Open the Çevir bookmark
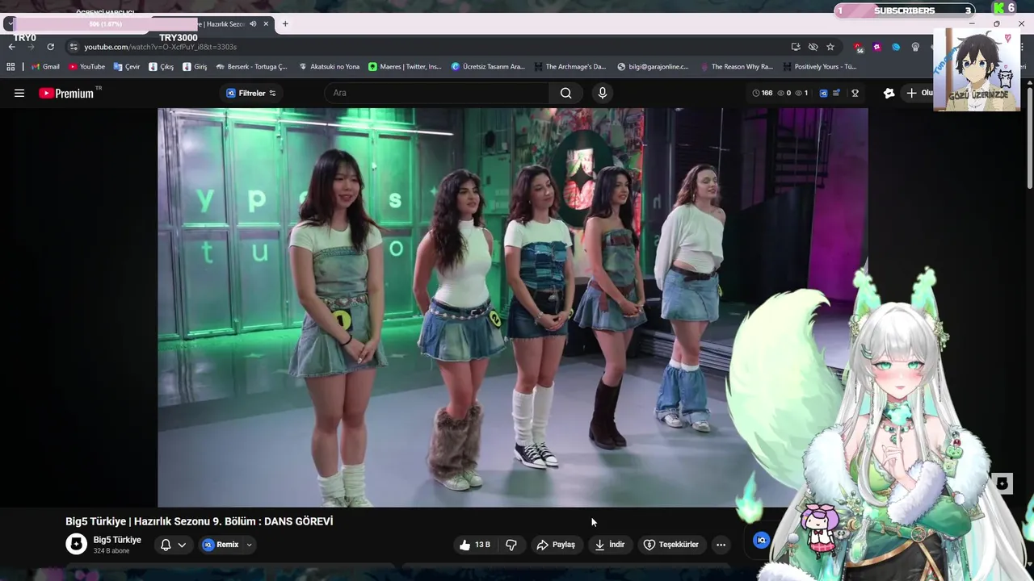Screen dimensions: 1034x581 [x=127, y=67]
